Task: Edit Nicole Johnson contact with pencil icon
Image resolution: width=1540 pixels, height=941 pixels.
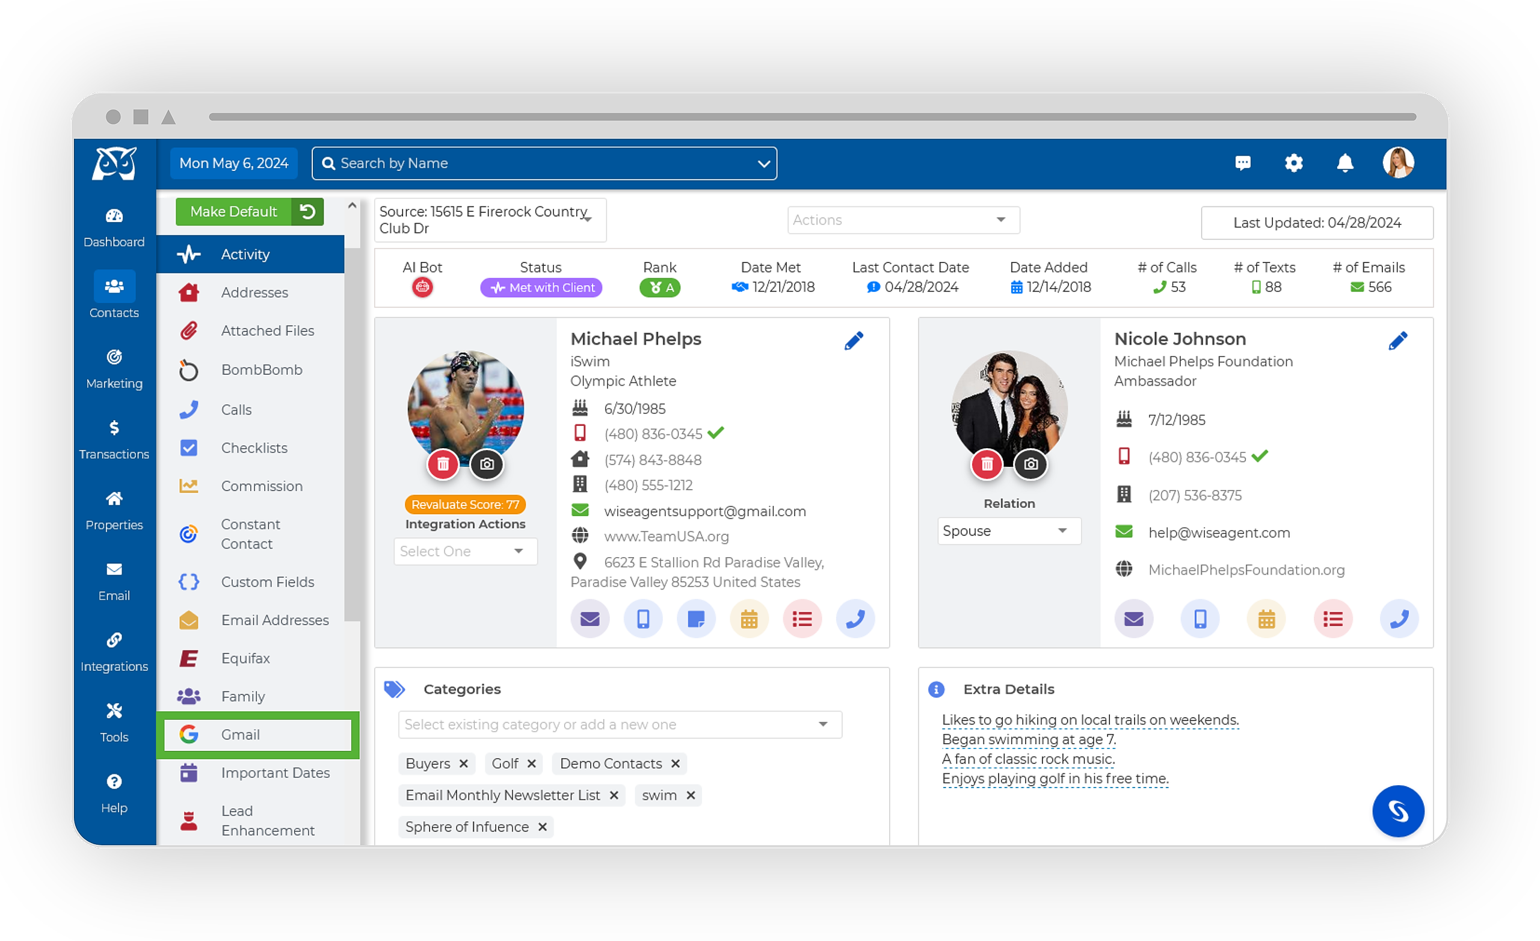Action: pyautogui.click(x=1397, y=340)
